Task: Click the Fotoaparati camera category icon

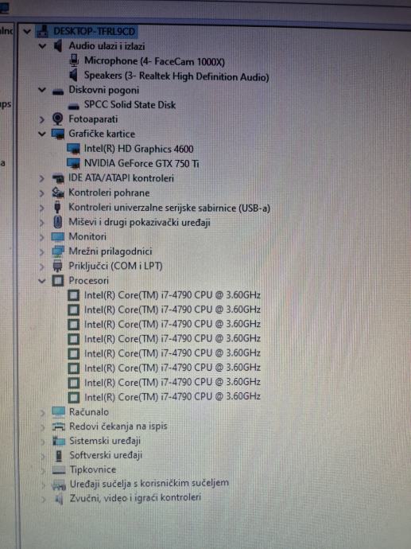Action: tap(57, 119)
